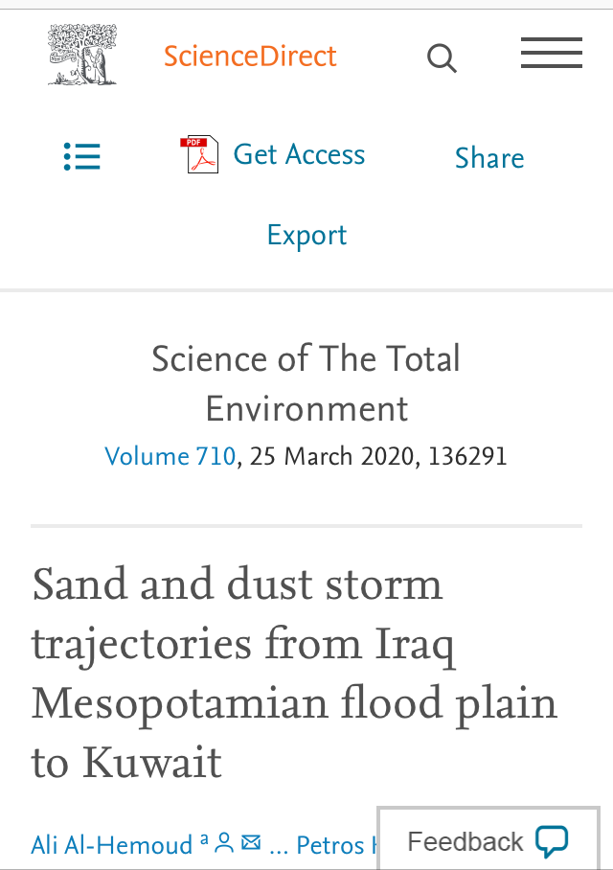613x870 pixels.
Task: Show the article outline list icon
Action: click(82, 156)
